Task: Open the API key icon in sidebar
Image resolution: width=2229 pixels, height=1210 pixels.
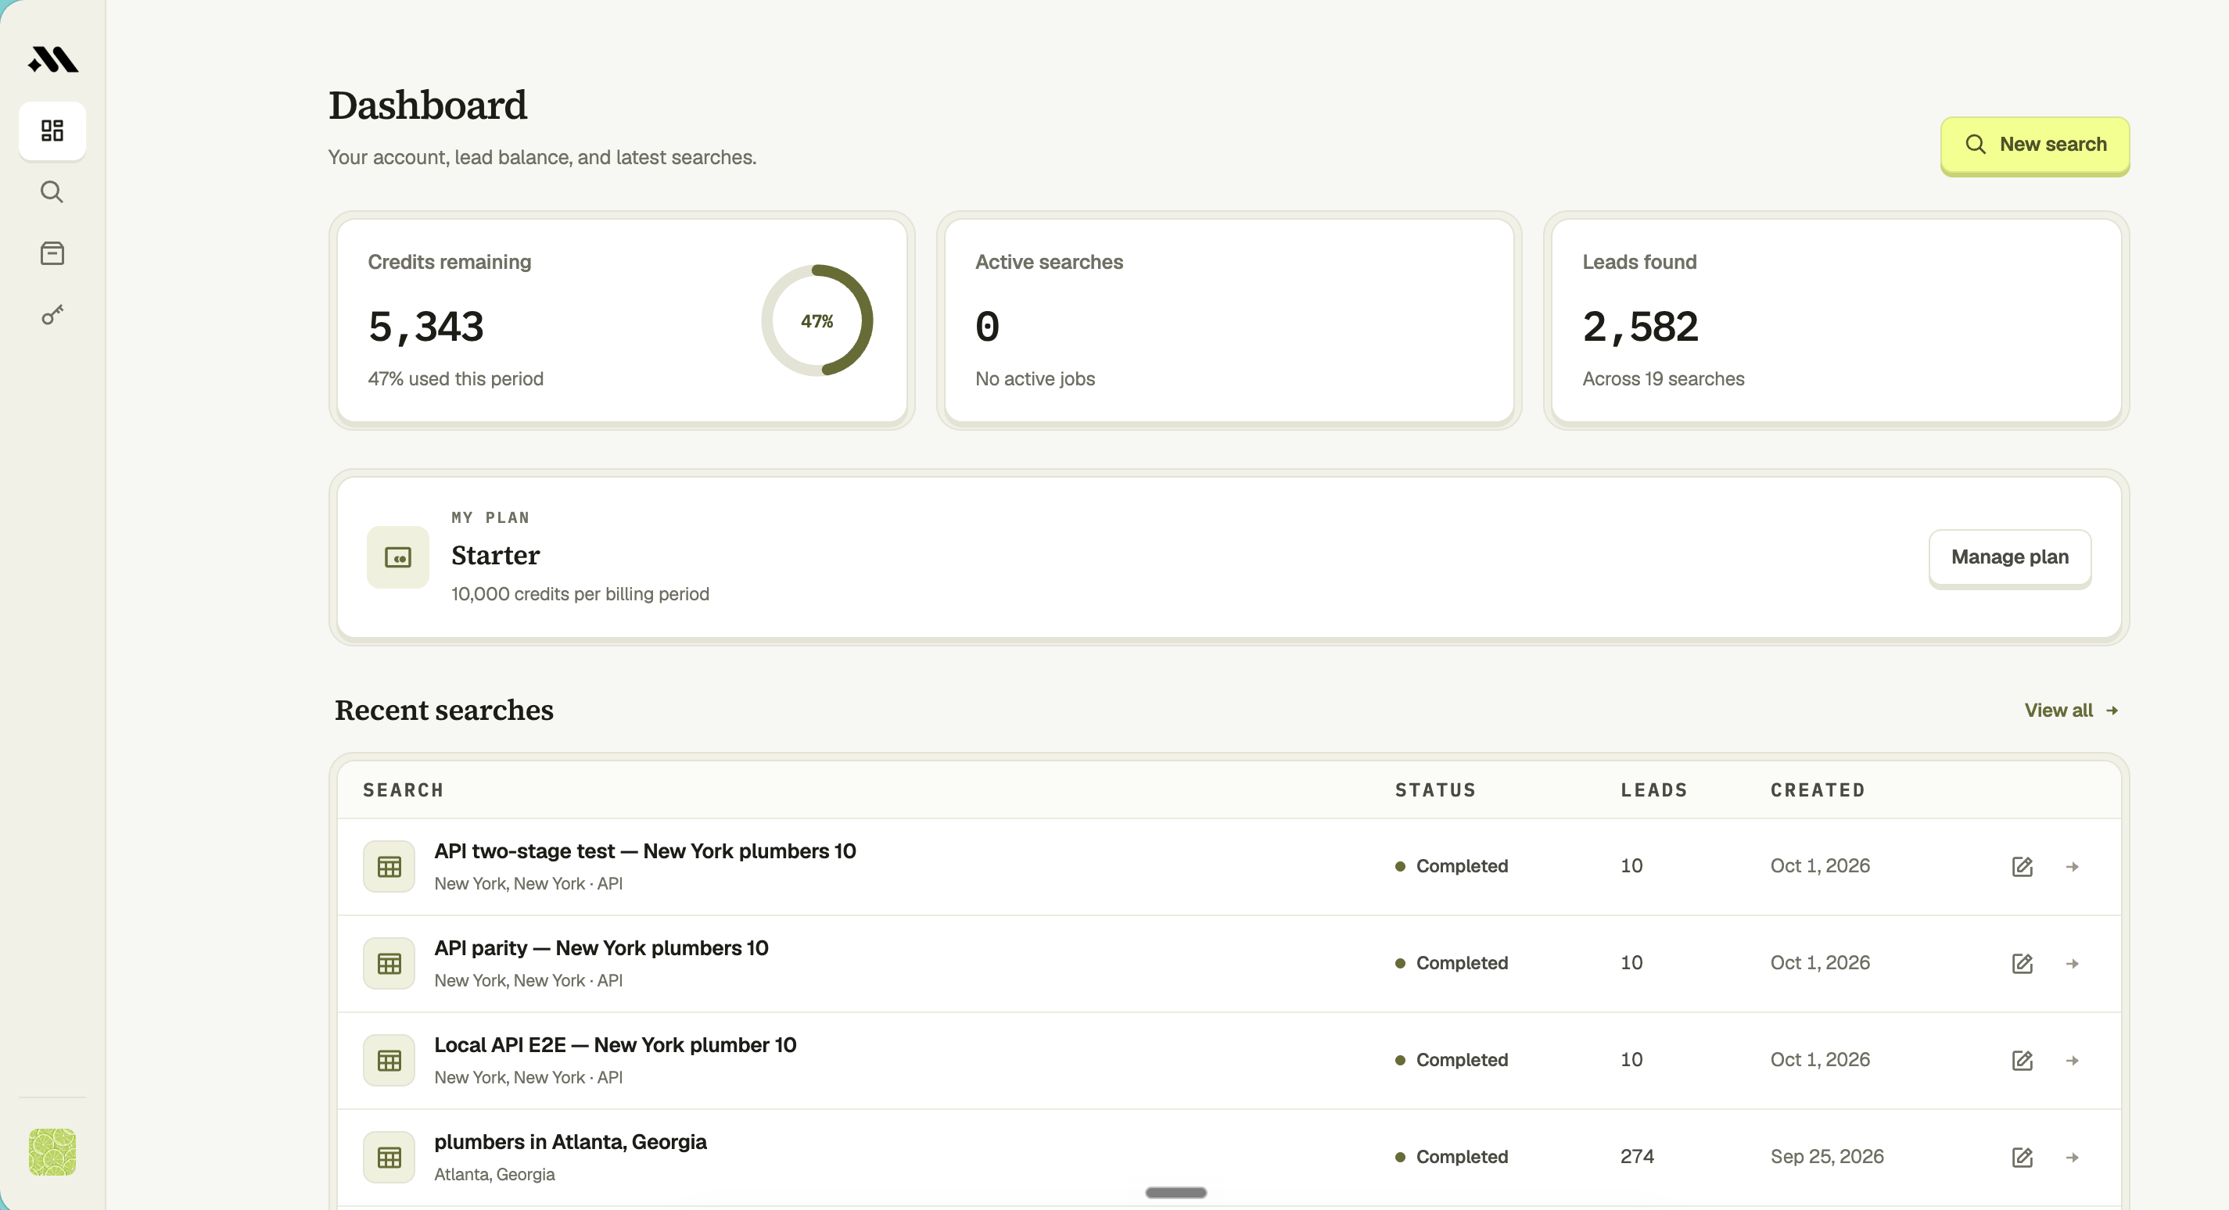Action: tap(52, 315)
